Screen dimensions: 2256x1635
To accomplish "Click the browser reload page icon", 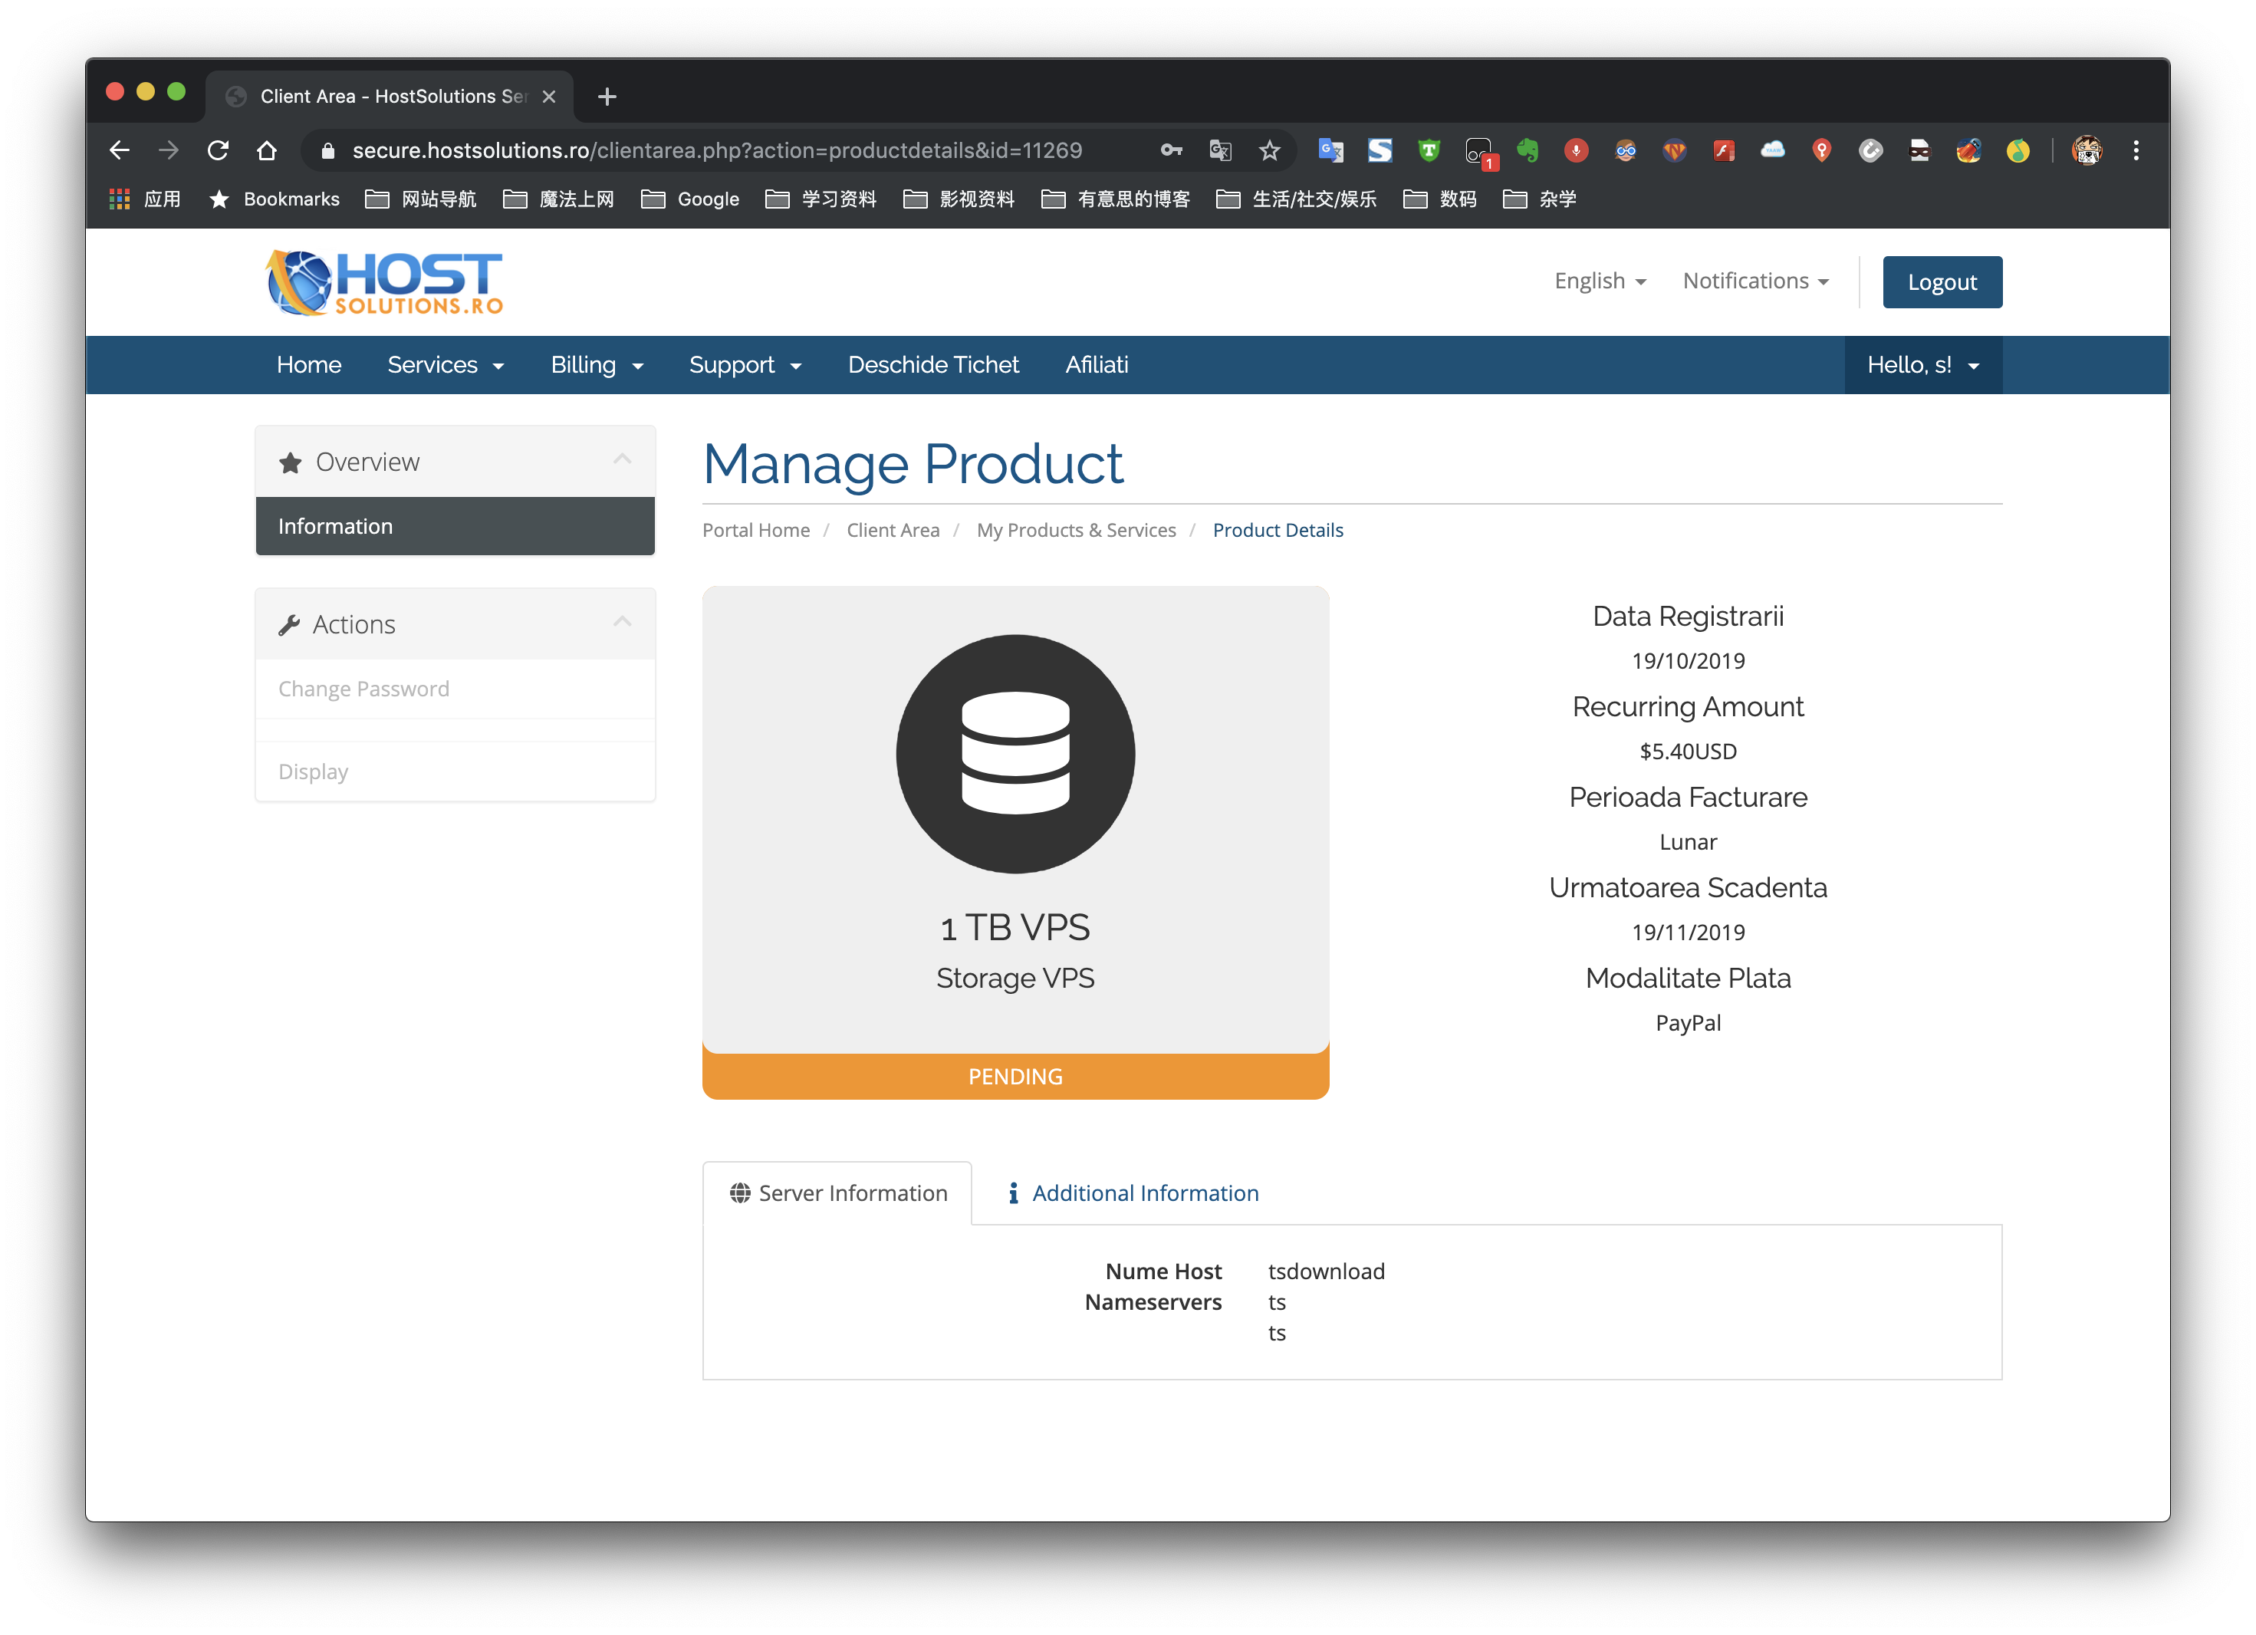I will 218,150.
